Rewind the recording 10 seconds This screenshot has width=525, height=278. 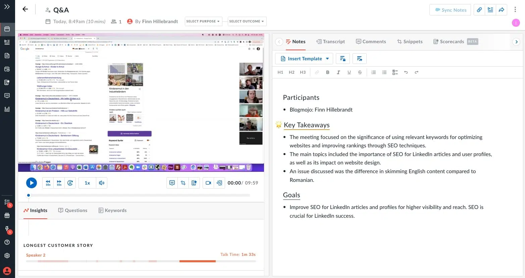48,183
